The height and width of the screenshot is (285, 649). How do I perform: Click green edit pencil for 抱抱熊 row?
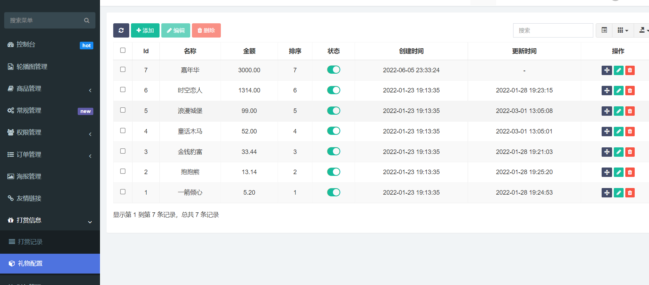tap(618, 172)
